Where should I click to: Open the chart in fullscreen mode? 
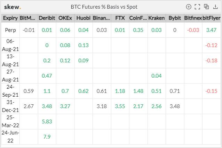[197, 7]
